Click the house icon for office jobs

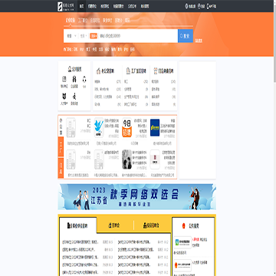coord(98,71)
